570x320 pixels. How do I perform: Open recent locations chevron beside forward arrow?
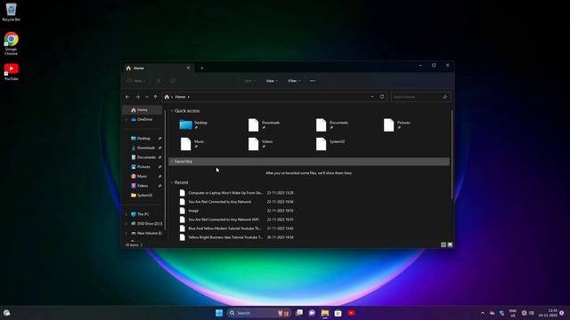[x=146, y=97]
